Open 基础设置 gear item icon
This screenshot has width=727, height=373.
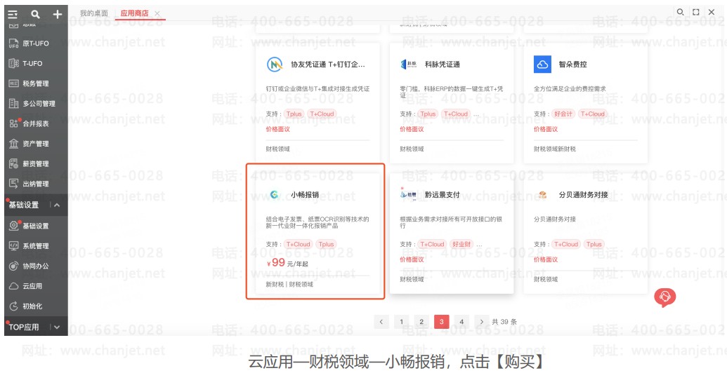(14, 226)
